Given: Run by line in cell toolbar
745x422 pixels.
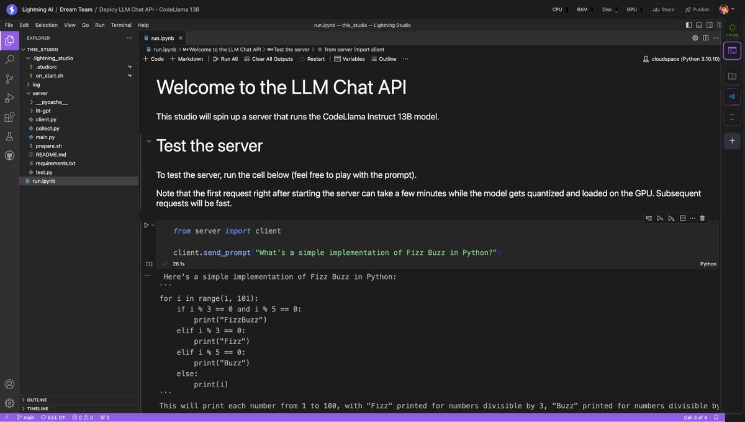Looking at the screenshot, I should point(649,218).
